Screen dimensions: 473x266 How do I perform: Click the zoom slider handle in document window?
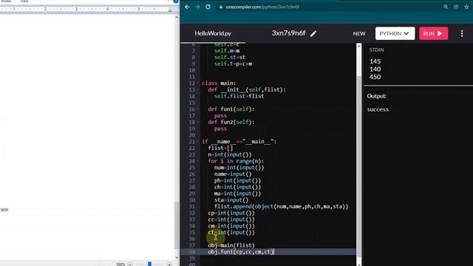point(149,265)
